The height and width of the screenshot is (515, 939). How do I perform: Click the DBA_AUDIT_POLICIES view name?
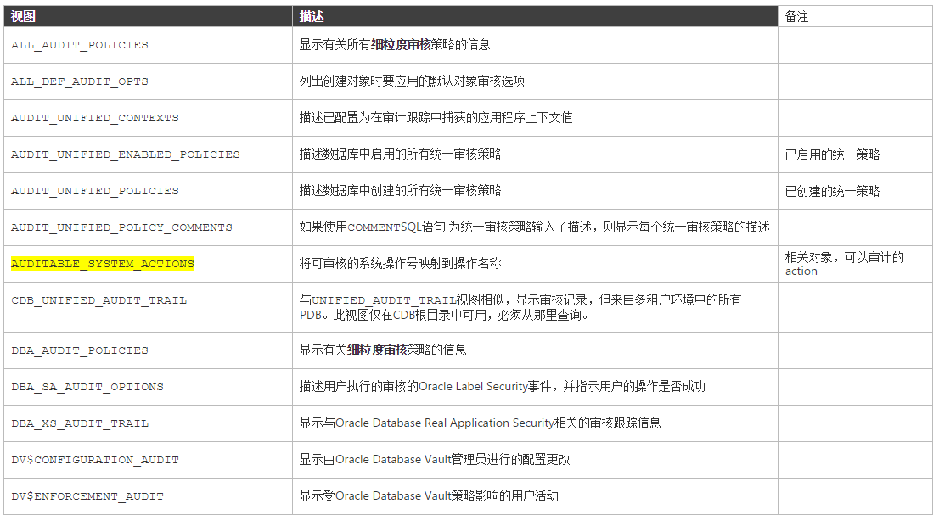click(80, 350)
